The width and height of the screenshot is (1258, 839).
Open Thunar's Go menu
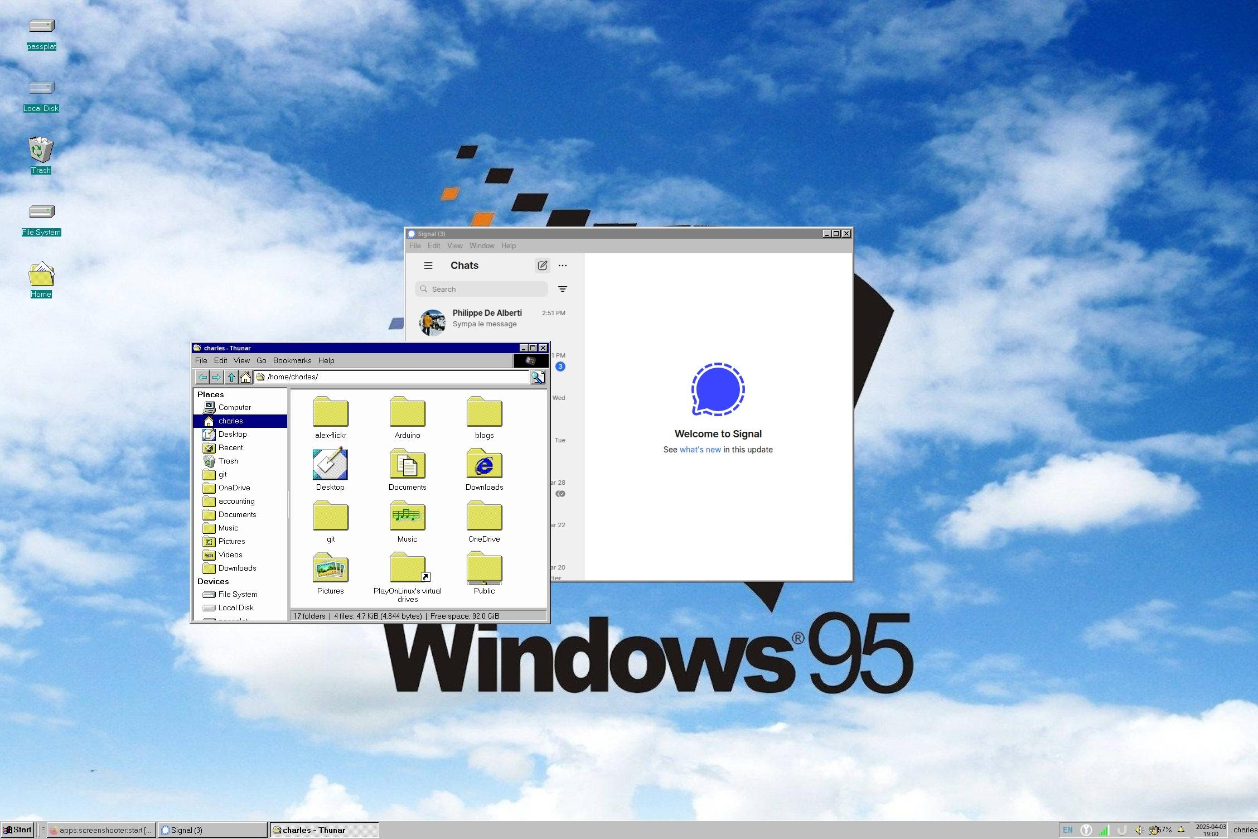tap(261, 361)
